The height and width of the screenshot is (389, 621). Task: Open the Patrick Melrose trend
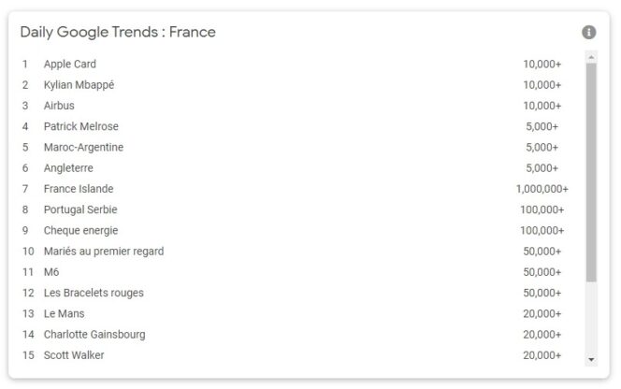coord(81,126)
